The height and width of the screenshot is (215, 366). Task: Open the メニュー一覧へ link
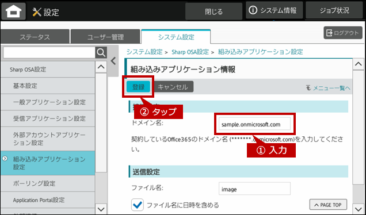[328, 88]
